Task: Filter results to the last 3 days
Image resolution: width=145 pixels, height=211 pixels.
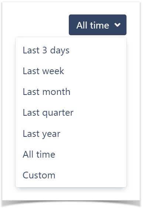Action: (x=71, y=50)
